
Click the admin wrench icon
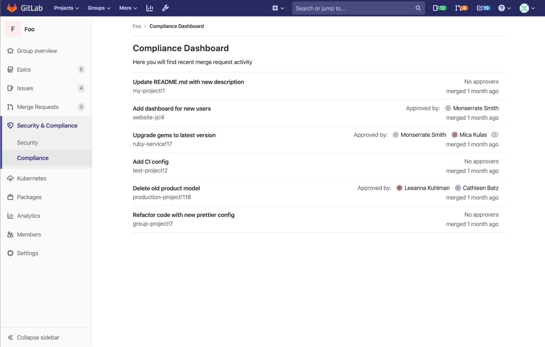point(165,8)
